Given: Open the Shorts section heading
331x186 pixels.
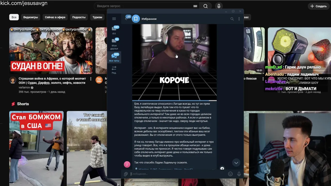Looking at the screenshot, I should (20, 104).
